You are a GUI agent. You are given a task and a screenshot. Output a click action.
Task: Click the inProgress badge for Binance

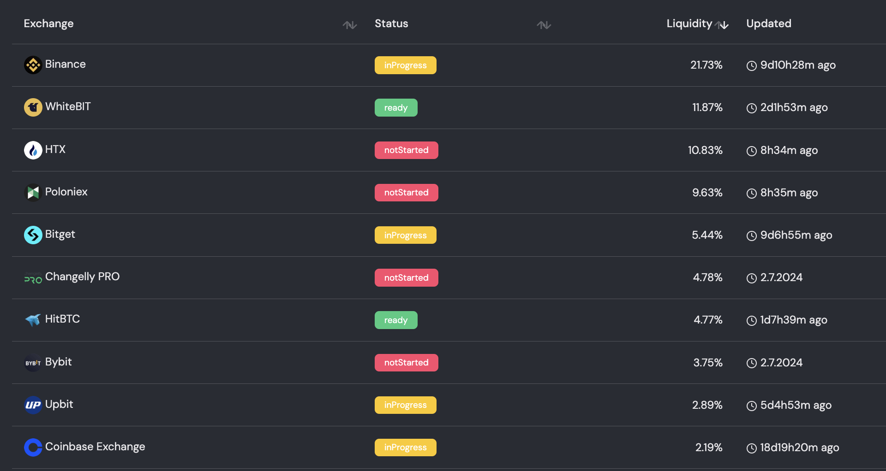(406, 65)
